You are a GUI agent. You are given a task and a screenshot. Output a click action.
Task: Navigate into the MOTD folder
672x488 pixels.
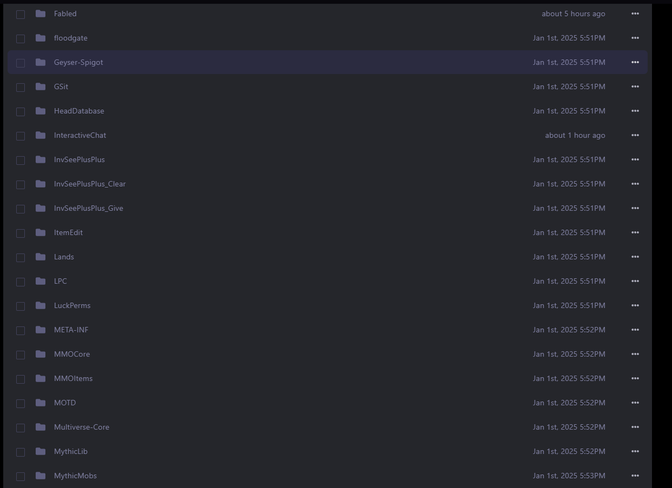(x=65, y=403)
